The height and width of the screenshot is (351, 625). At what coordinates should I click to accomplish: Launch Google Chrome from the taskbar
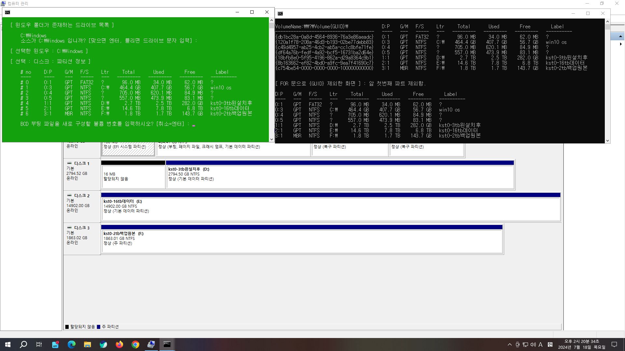click(x=135, y=344)
